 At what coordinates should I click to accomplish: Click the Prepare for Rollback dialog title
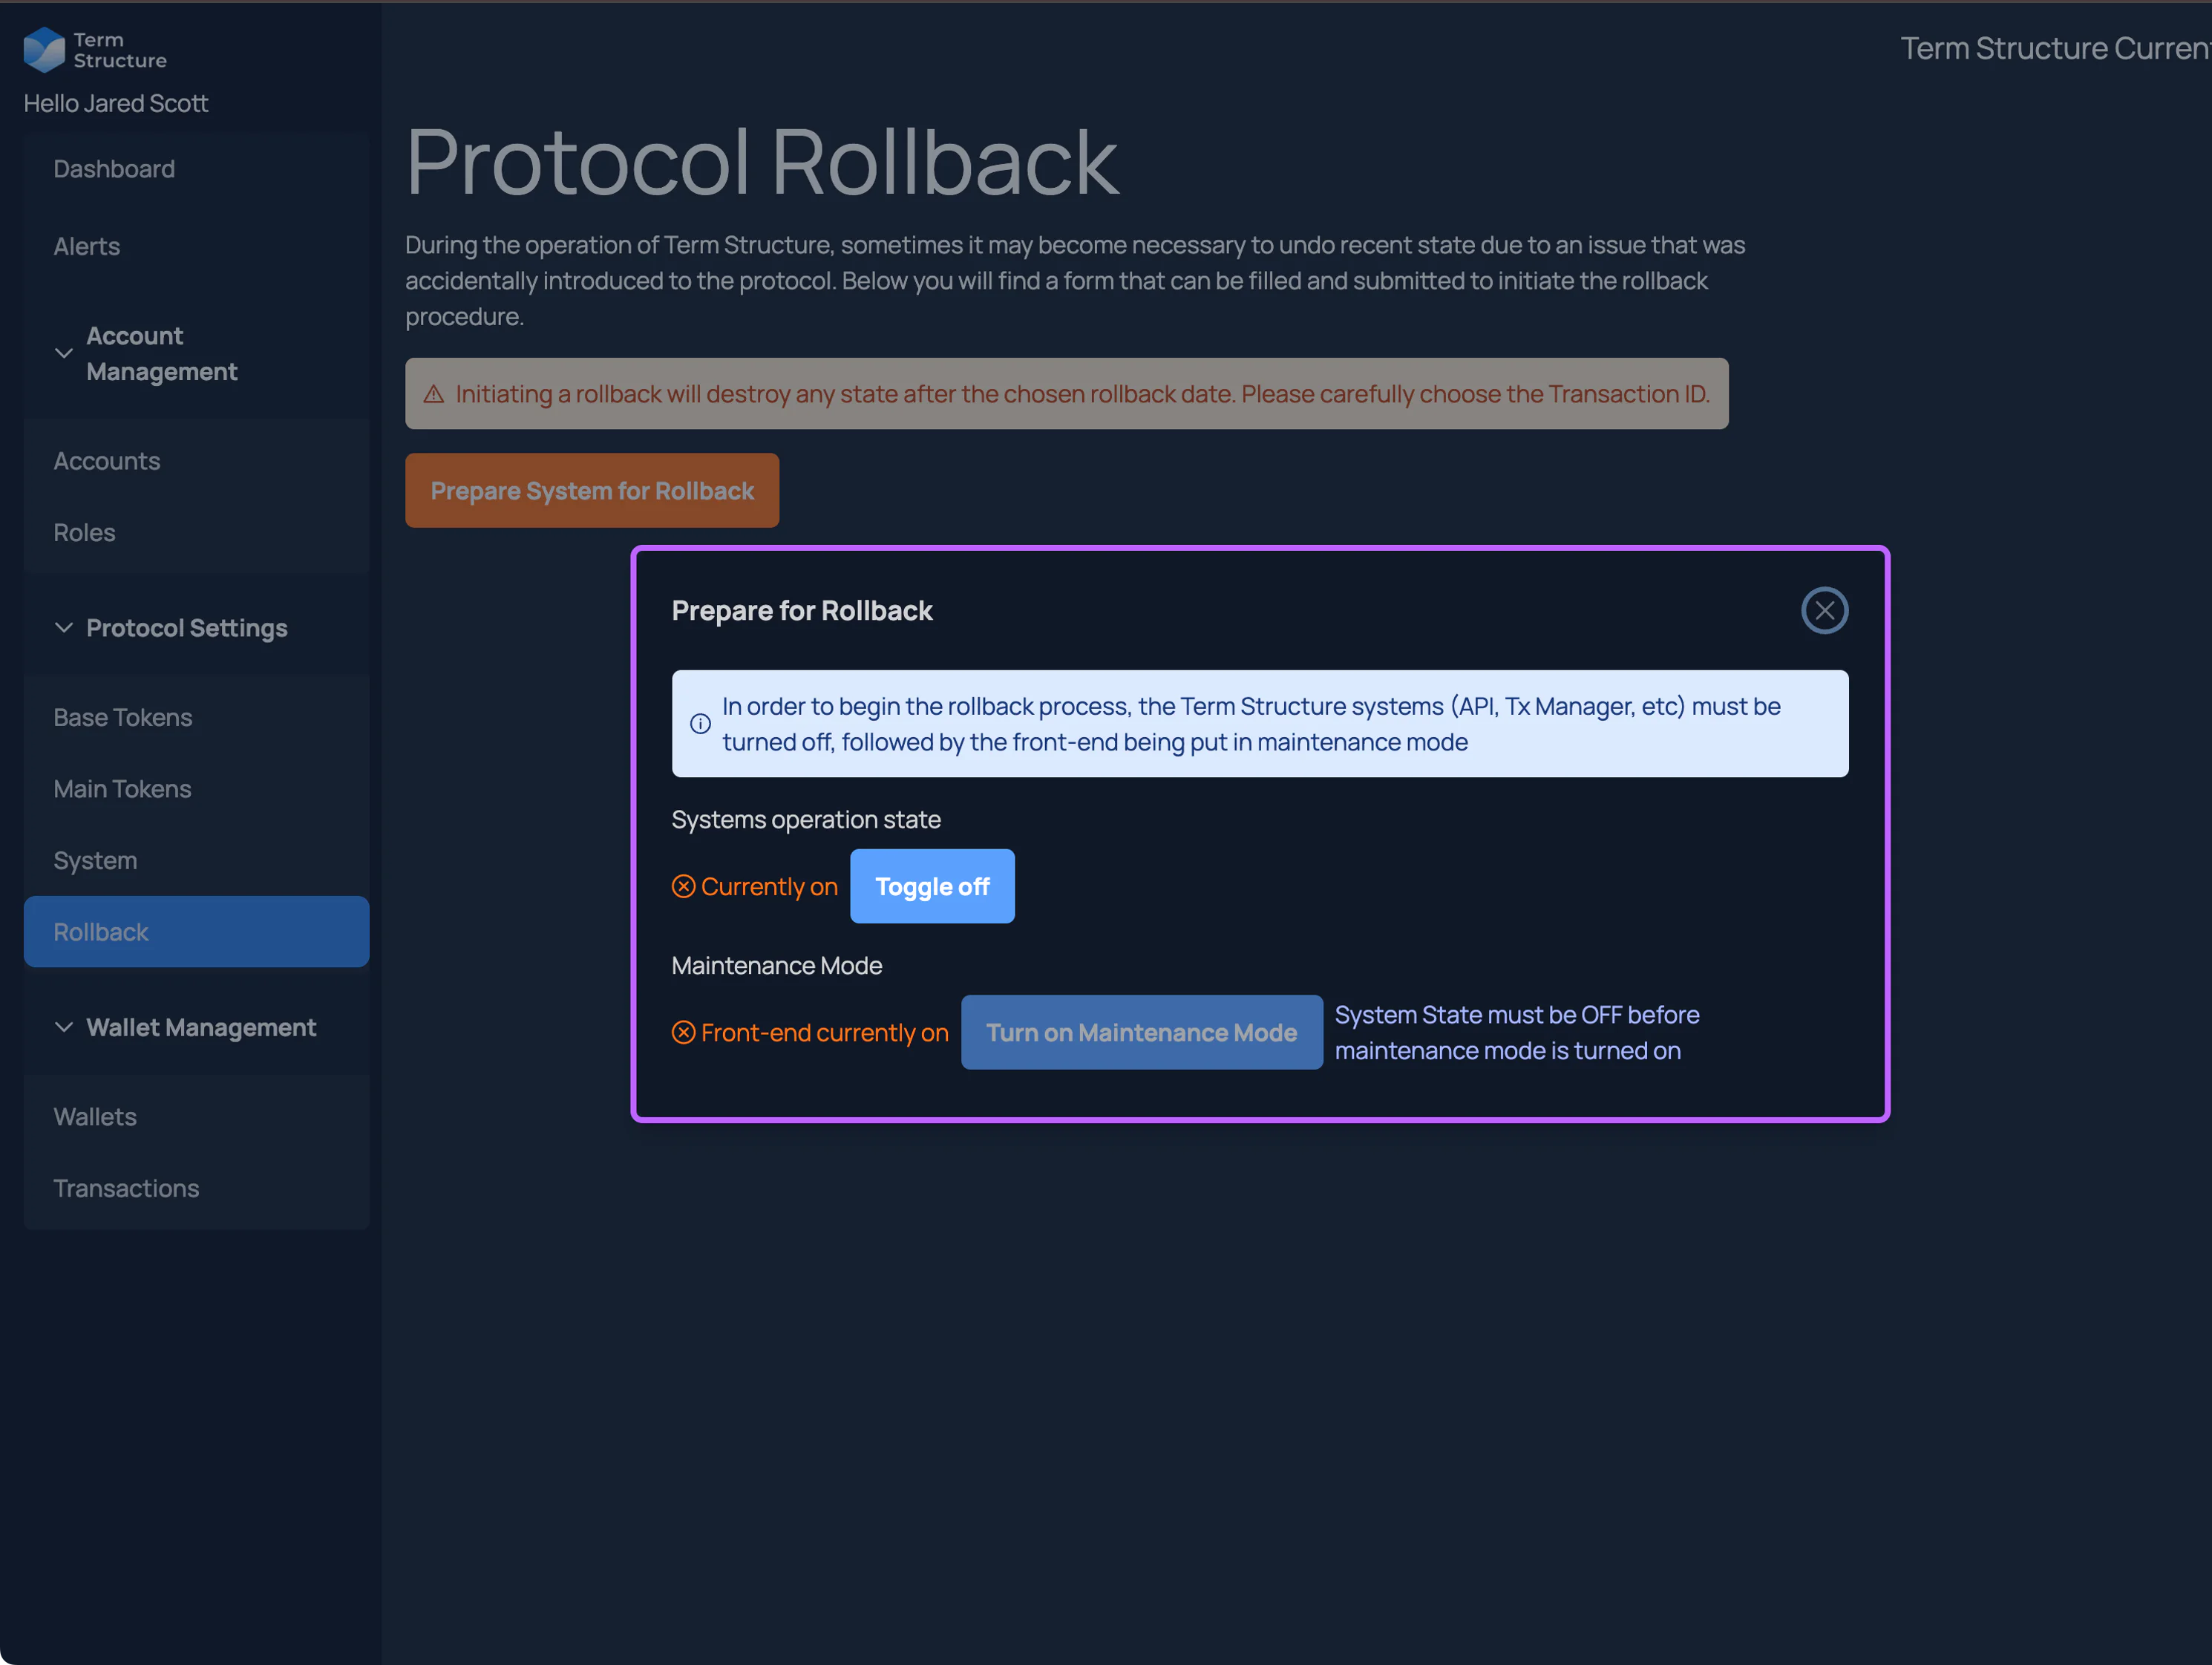(802, 610)
